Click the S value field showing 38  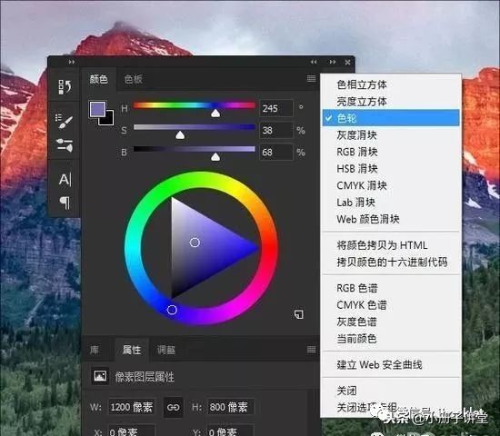click(276, 131)
